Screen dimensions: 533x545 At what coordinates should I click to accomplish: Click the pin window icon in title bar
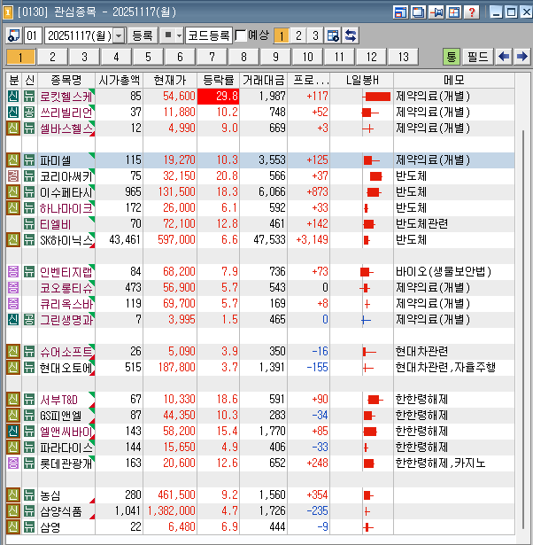tap(436, 12)
